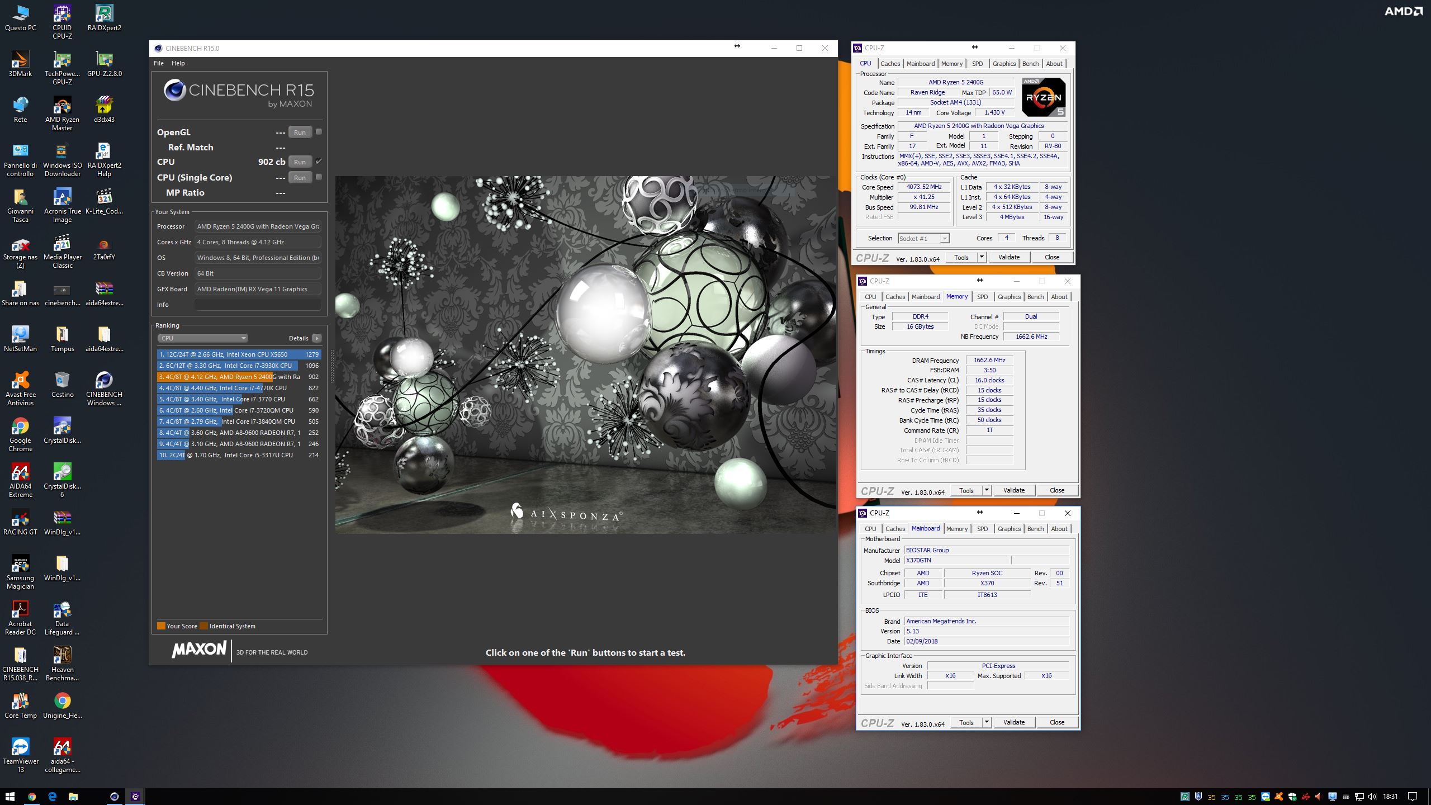
Task: Open CrystalDisk 6 desktop icon
Action: [x=62, y=480]
